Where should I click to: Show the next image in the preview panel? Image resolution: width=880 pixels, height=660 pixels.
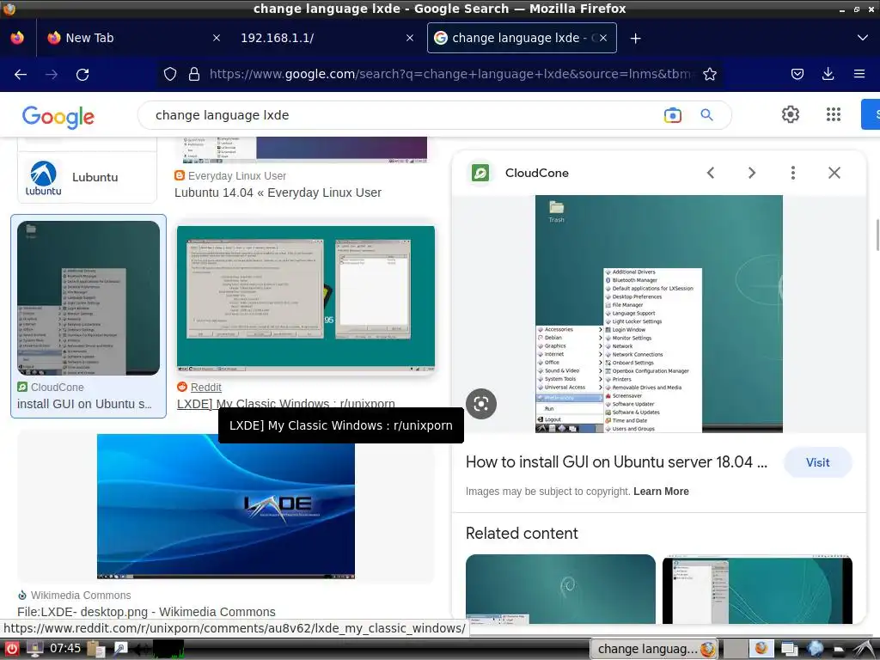(751, 173)
